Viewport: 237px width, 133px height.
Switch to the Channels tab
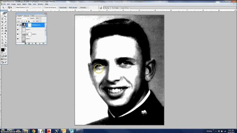27,16
